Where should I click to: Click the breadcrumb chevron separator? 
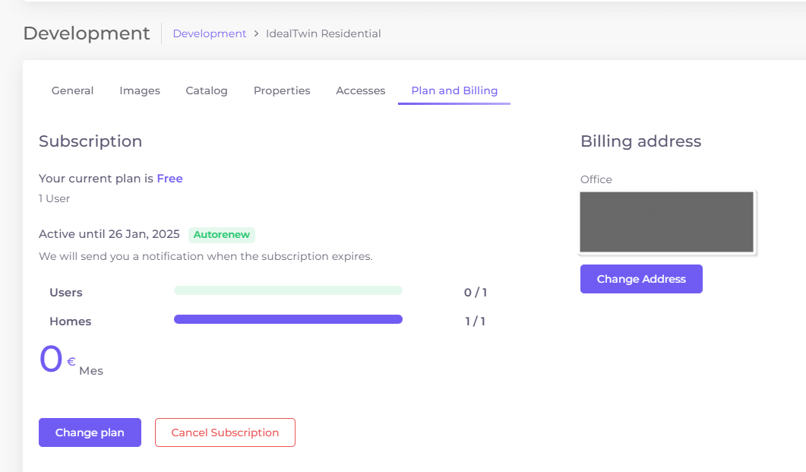click(x=257, y=33)
